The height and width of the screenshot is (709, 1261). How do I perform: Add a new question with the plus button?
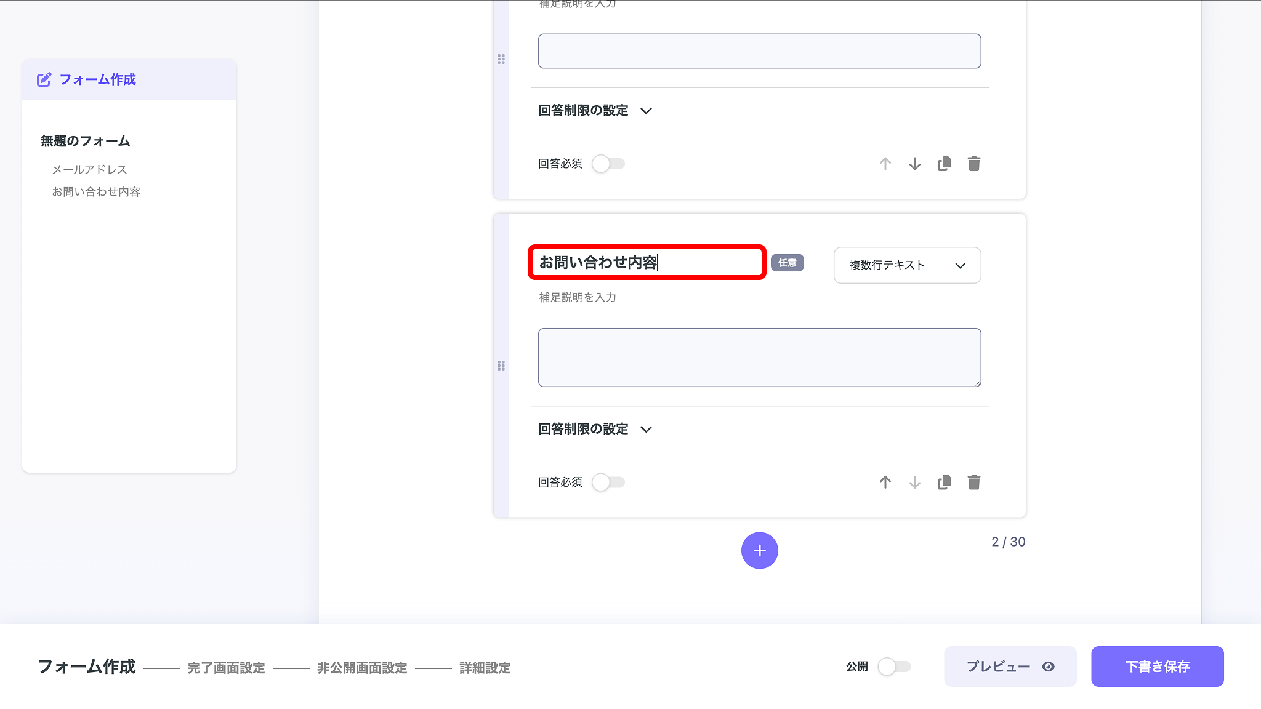pyautogui.click(x=759, y=550)
